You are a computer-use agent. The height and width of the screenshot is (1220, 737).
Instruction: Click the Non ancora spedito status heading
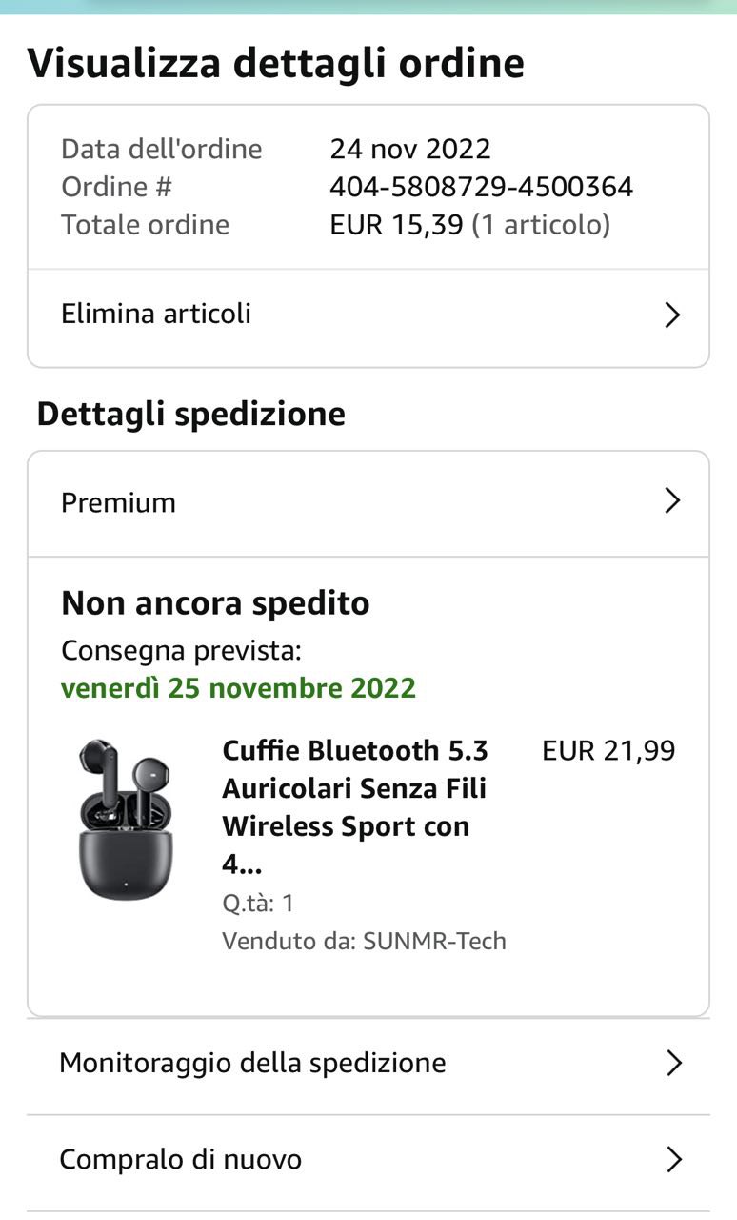click(x=215, y=603)
